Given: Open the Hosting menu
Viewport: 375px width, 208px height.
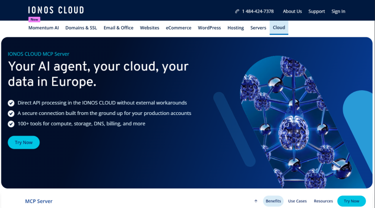Looking at the screenshot, I should [236, 28].
